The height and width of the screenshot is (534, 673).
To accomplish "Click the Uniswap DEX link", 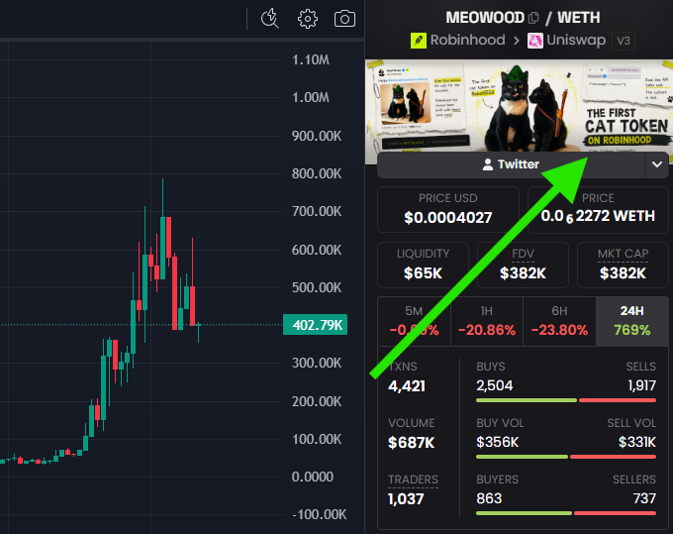I will (576, 40).
